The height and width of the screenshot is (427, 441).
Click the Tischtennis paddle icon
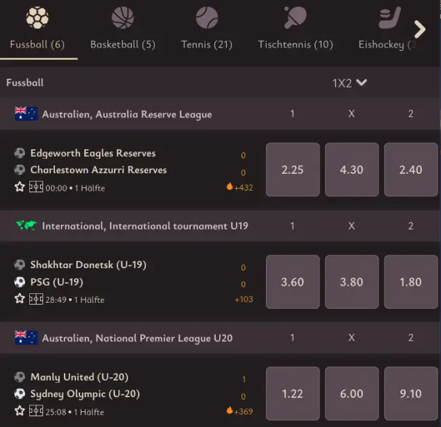tap(295, 17)
